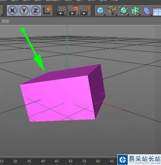Render the active view
Viewport: 161px width, 165px height.
click(62, 10)
